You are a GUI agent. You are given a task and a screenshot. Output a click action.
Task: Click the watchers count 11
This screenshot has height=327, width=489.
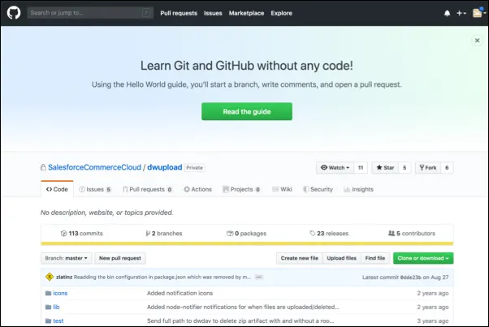(361, 167)
